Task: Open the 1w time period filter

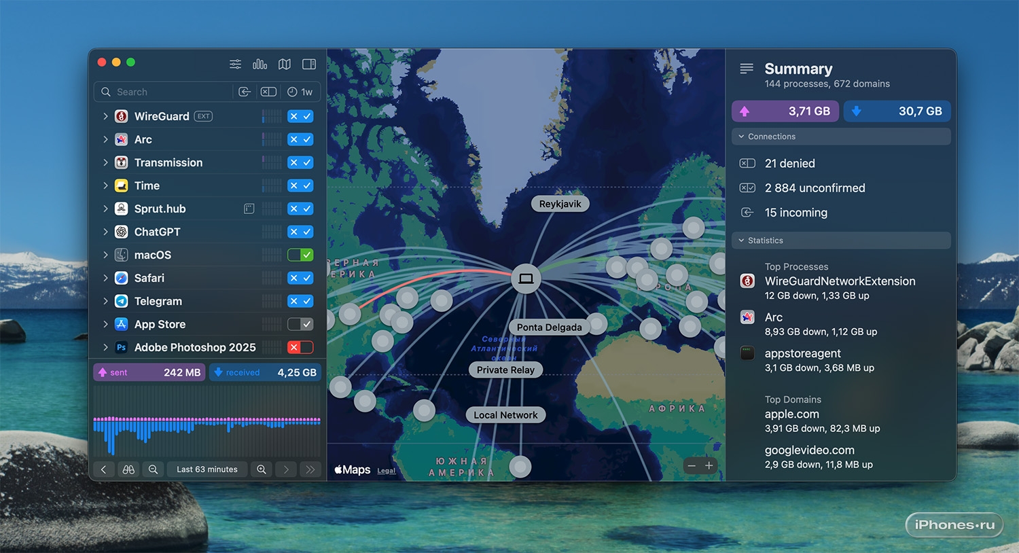Action: [x=300, y=92]
